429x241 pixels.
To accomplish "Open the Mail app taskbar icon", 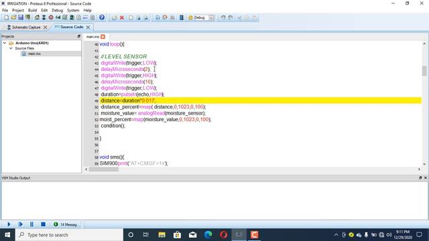I will (193, 235).
